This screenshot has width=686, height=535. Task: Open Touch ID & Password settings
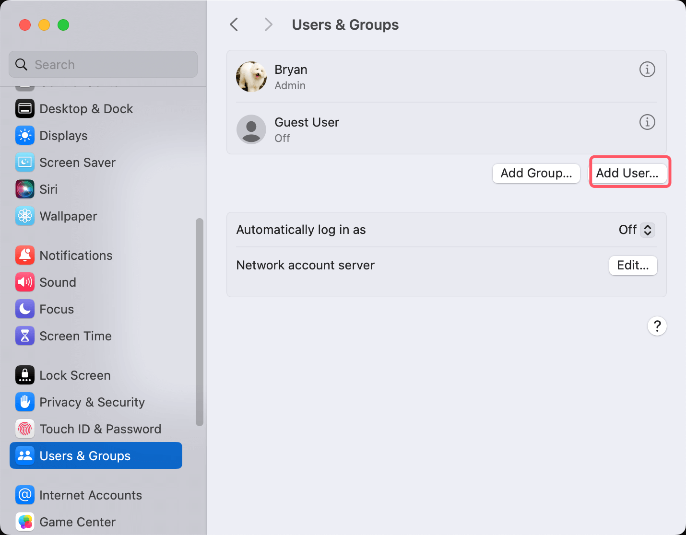(100, 429)
